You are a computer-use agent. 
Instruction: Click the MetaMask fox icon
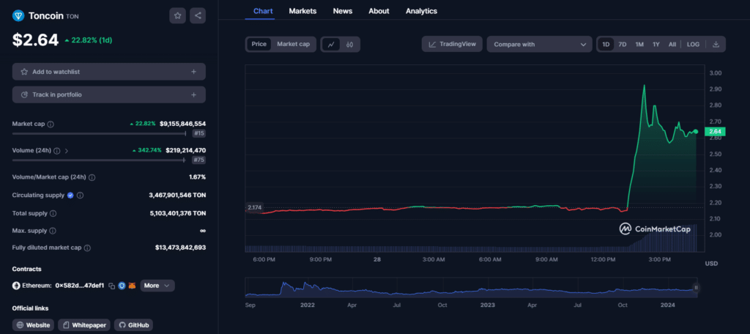[132, 286]
